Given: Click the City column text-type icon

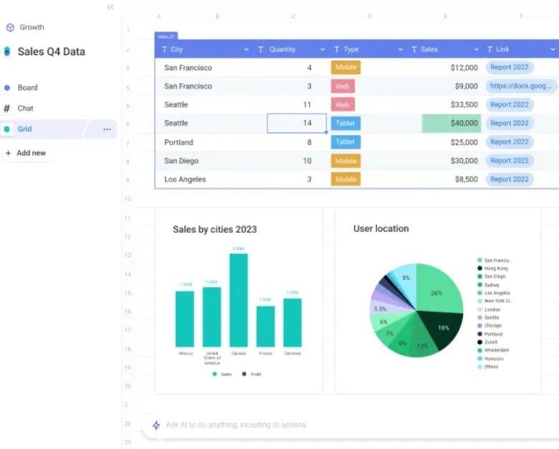Looking at the screenshot, I should click(164, 49).
